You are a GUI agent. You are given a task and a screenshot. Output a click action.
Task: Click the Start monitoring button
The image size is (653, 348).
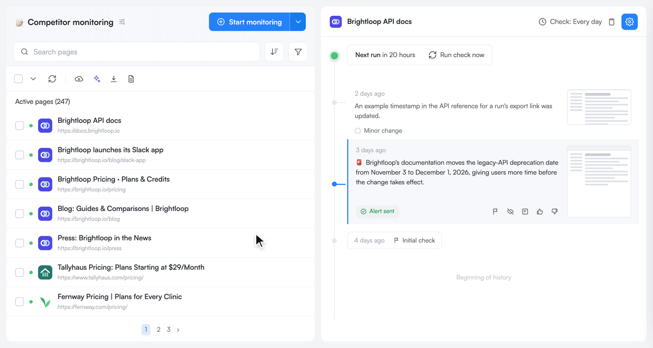pyautogui.click(x=249, y=22)
